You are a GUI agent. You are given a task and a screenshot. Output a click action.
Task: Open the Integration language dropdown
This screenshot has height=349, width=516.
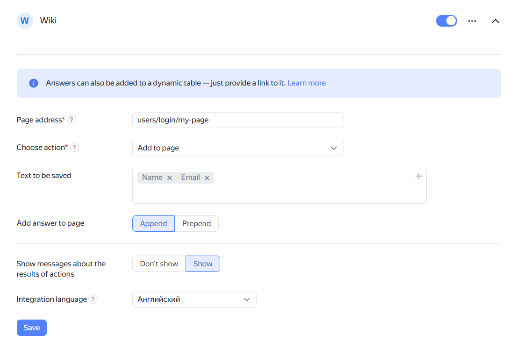(194, 299)
